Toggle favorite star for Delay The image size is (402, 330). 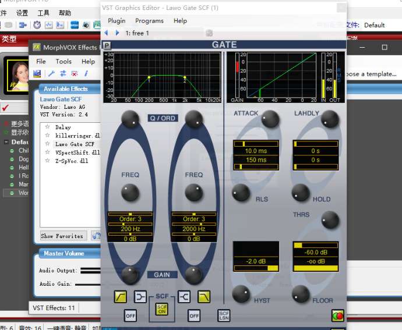point(47,127)
